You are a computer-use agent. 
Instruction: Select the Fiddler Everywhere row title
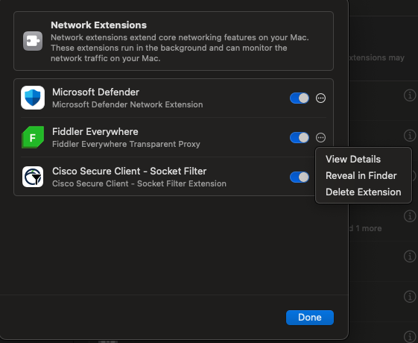coord(95,131)
